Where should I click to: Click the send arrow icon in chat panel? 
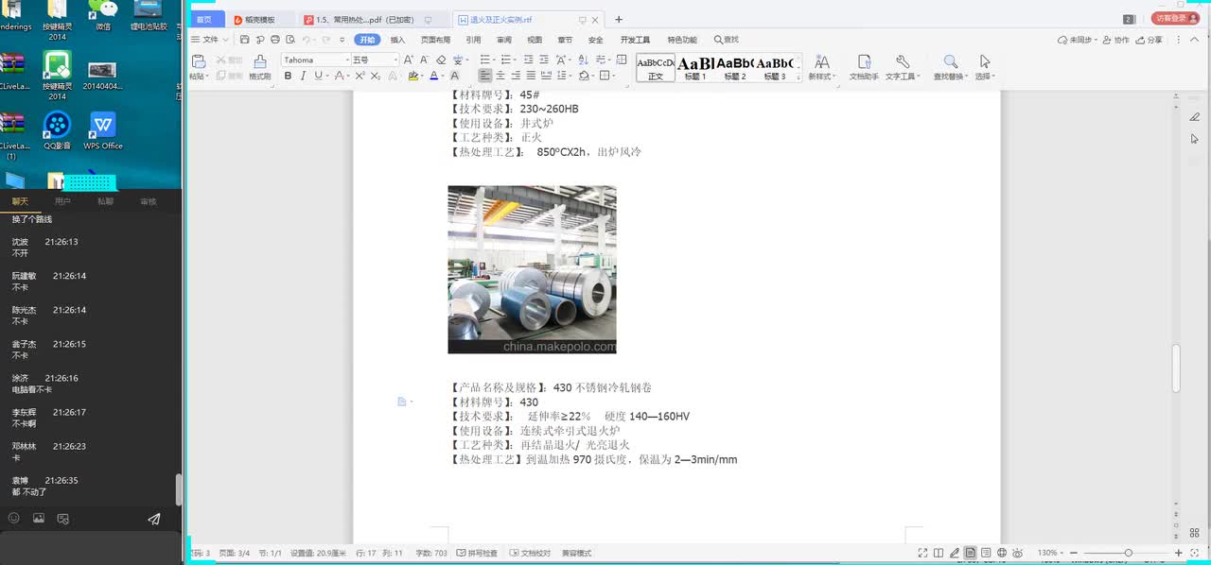click(x=154, y=519)
